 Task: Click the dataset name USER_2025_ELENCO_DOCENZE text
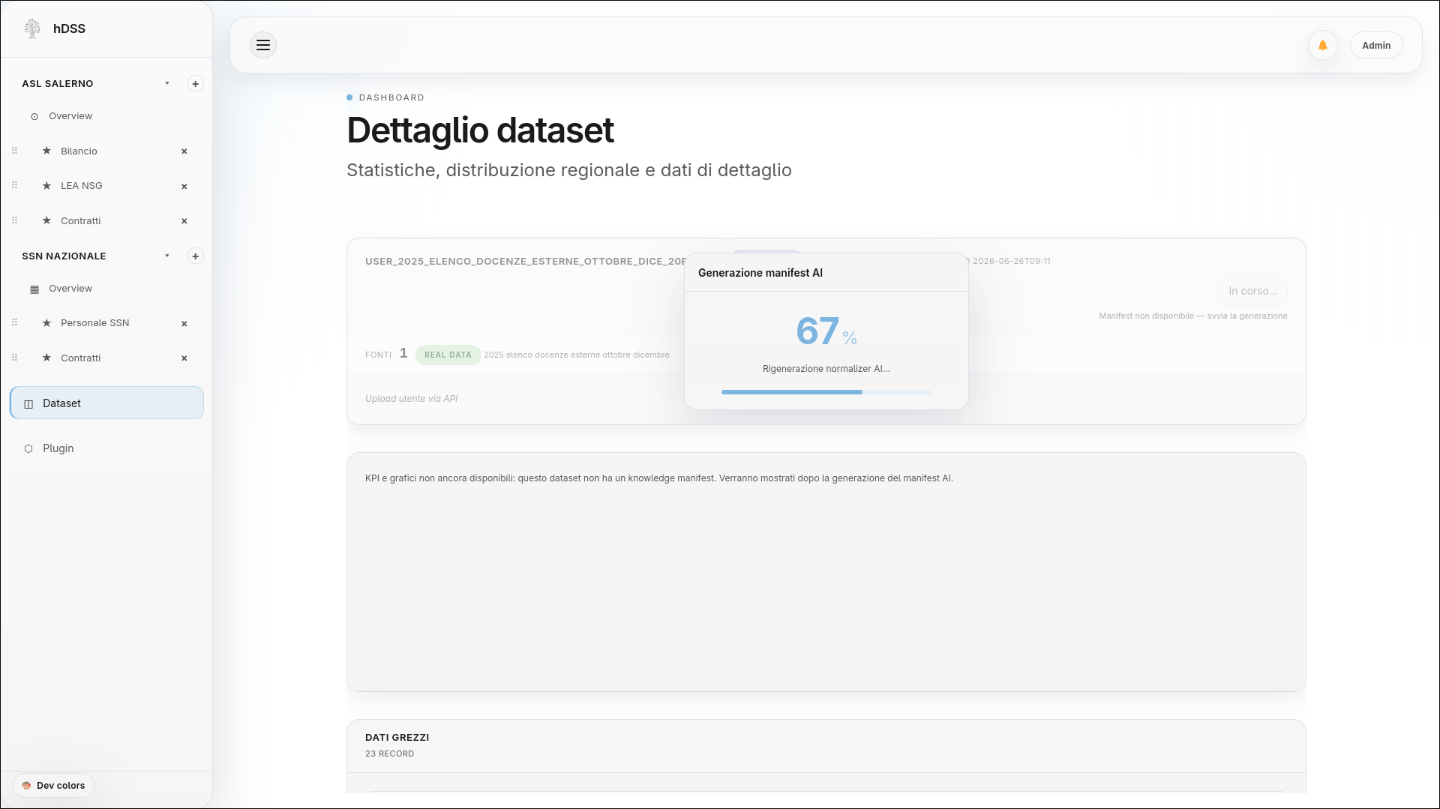click(x=526, y=261)
